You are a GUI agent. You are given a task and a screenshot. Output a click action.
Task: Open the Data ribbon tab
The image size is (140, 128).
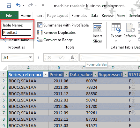pyautogui.click(x=94, y=16)
